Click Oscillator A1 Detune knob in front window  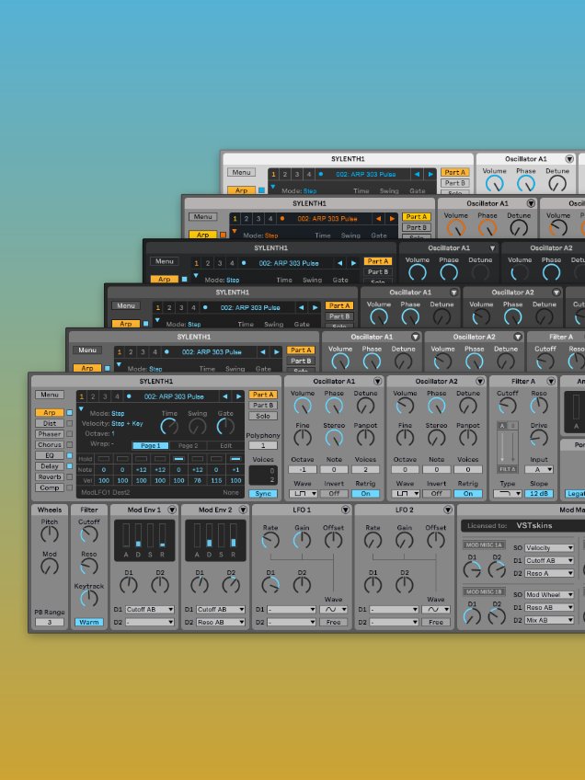(366, 406)
